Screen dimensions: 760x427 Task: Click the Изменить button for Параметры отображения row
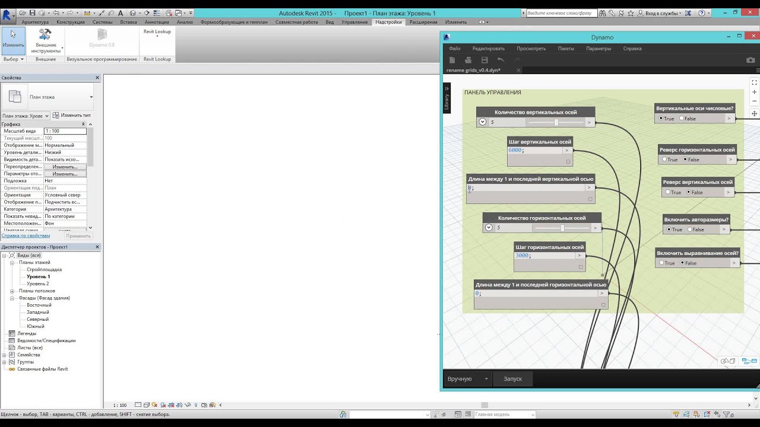coord(65,174)
